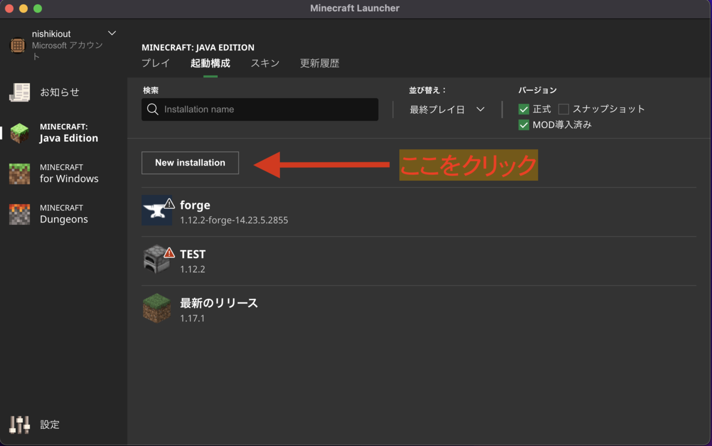Switch to the 起動構成 tab

[x=210, y=63]
